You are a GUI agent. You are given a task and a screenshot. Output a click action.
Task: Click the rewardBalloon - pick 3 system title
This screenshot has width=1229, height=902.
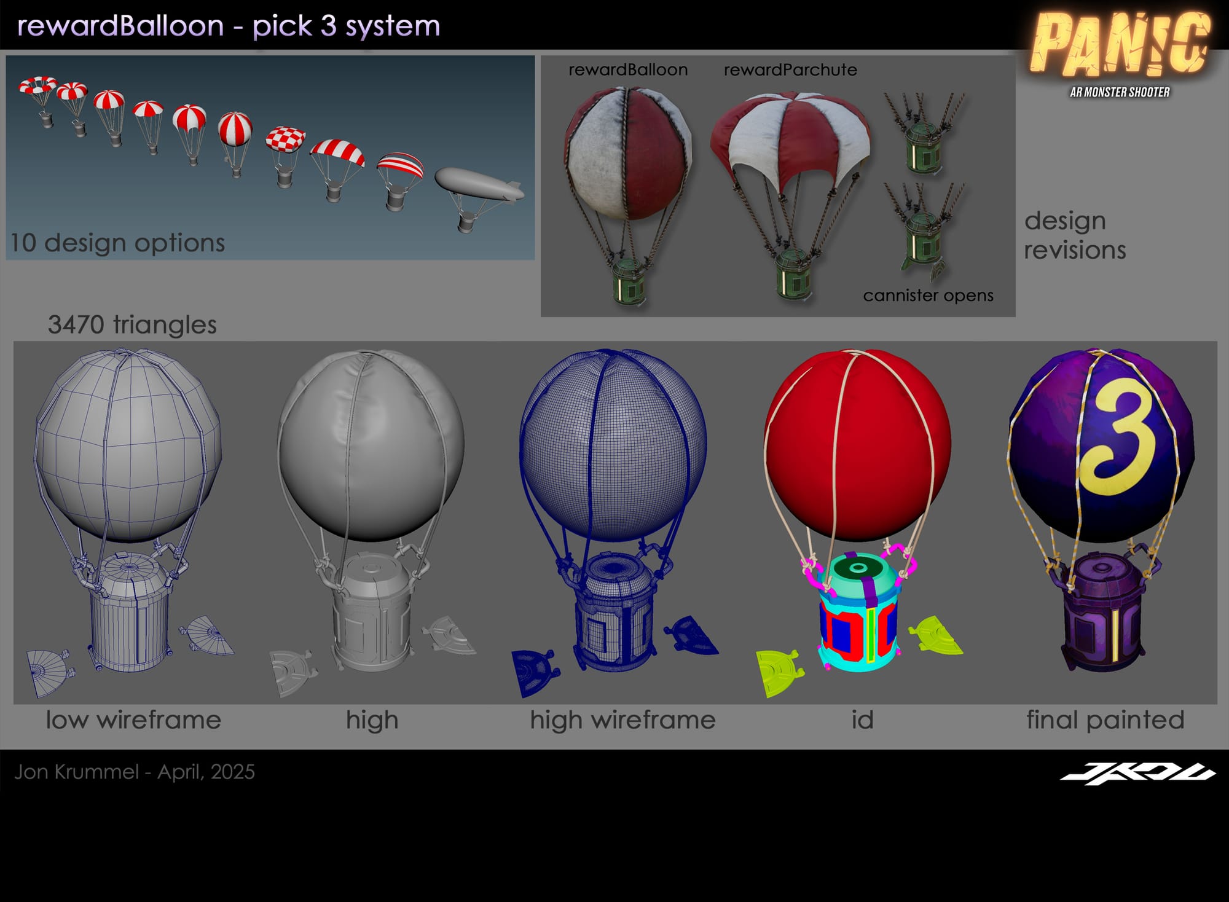click(x=229, y=26)
